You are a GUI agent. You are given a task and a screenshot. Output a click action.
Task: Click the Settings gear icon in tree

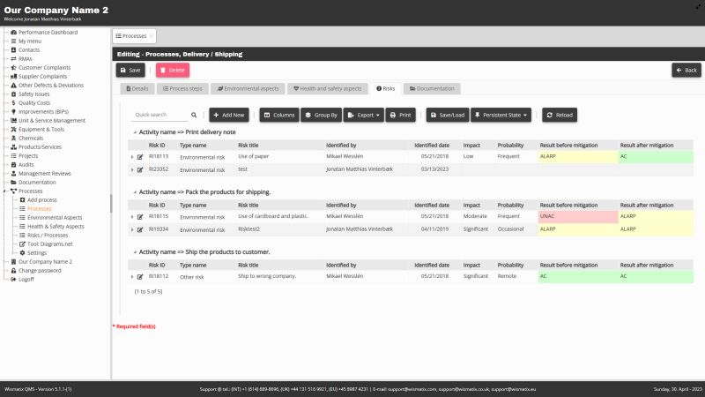pos(22,253)
